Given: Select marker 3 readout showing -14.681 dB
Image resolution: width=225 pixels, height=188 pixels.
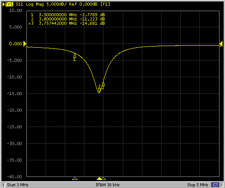Looking at the screenshot, I should [67, 23].
